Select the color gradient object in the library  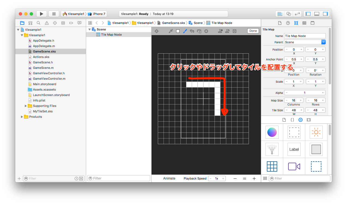point(272,132)
